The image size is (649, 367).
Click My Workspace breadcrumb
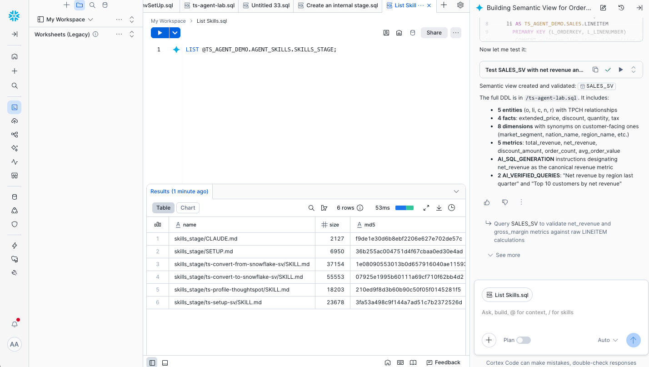(168, 21)
